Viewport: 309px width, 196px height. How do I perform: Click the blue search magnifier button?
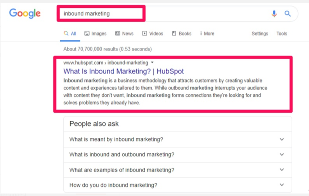[x=288, y=14]
